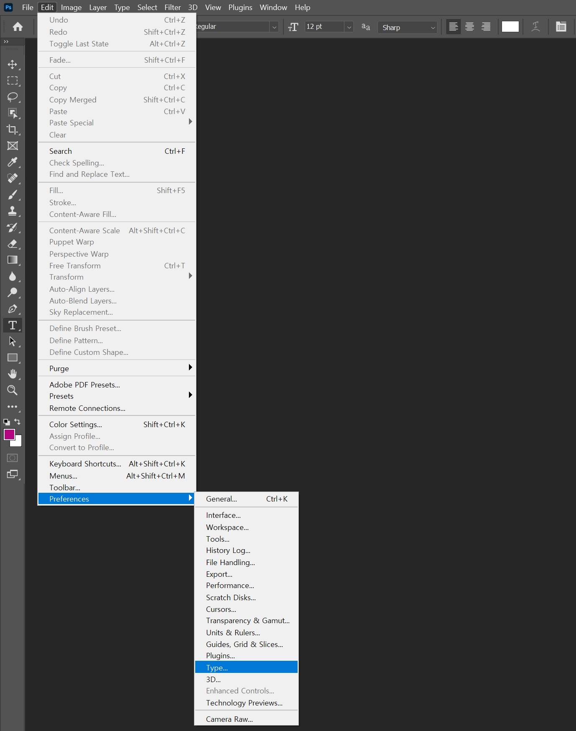Click the magenta foreground color swatch

[x=9, y=434]
